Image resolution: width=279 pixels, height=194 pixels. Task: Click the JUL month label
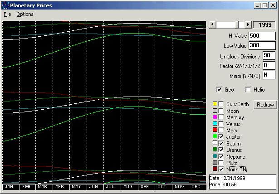pyautogui.click(x=110, y=187)
